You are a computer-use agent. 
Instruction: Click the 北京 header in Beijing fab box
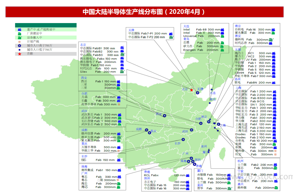click(x=83, y=45)
